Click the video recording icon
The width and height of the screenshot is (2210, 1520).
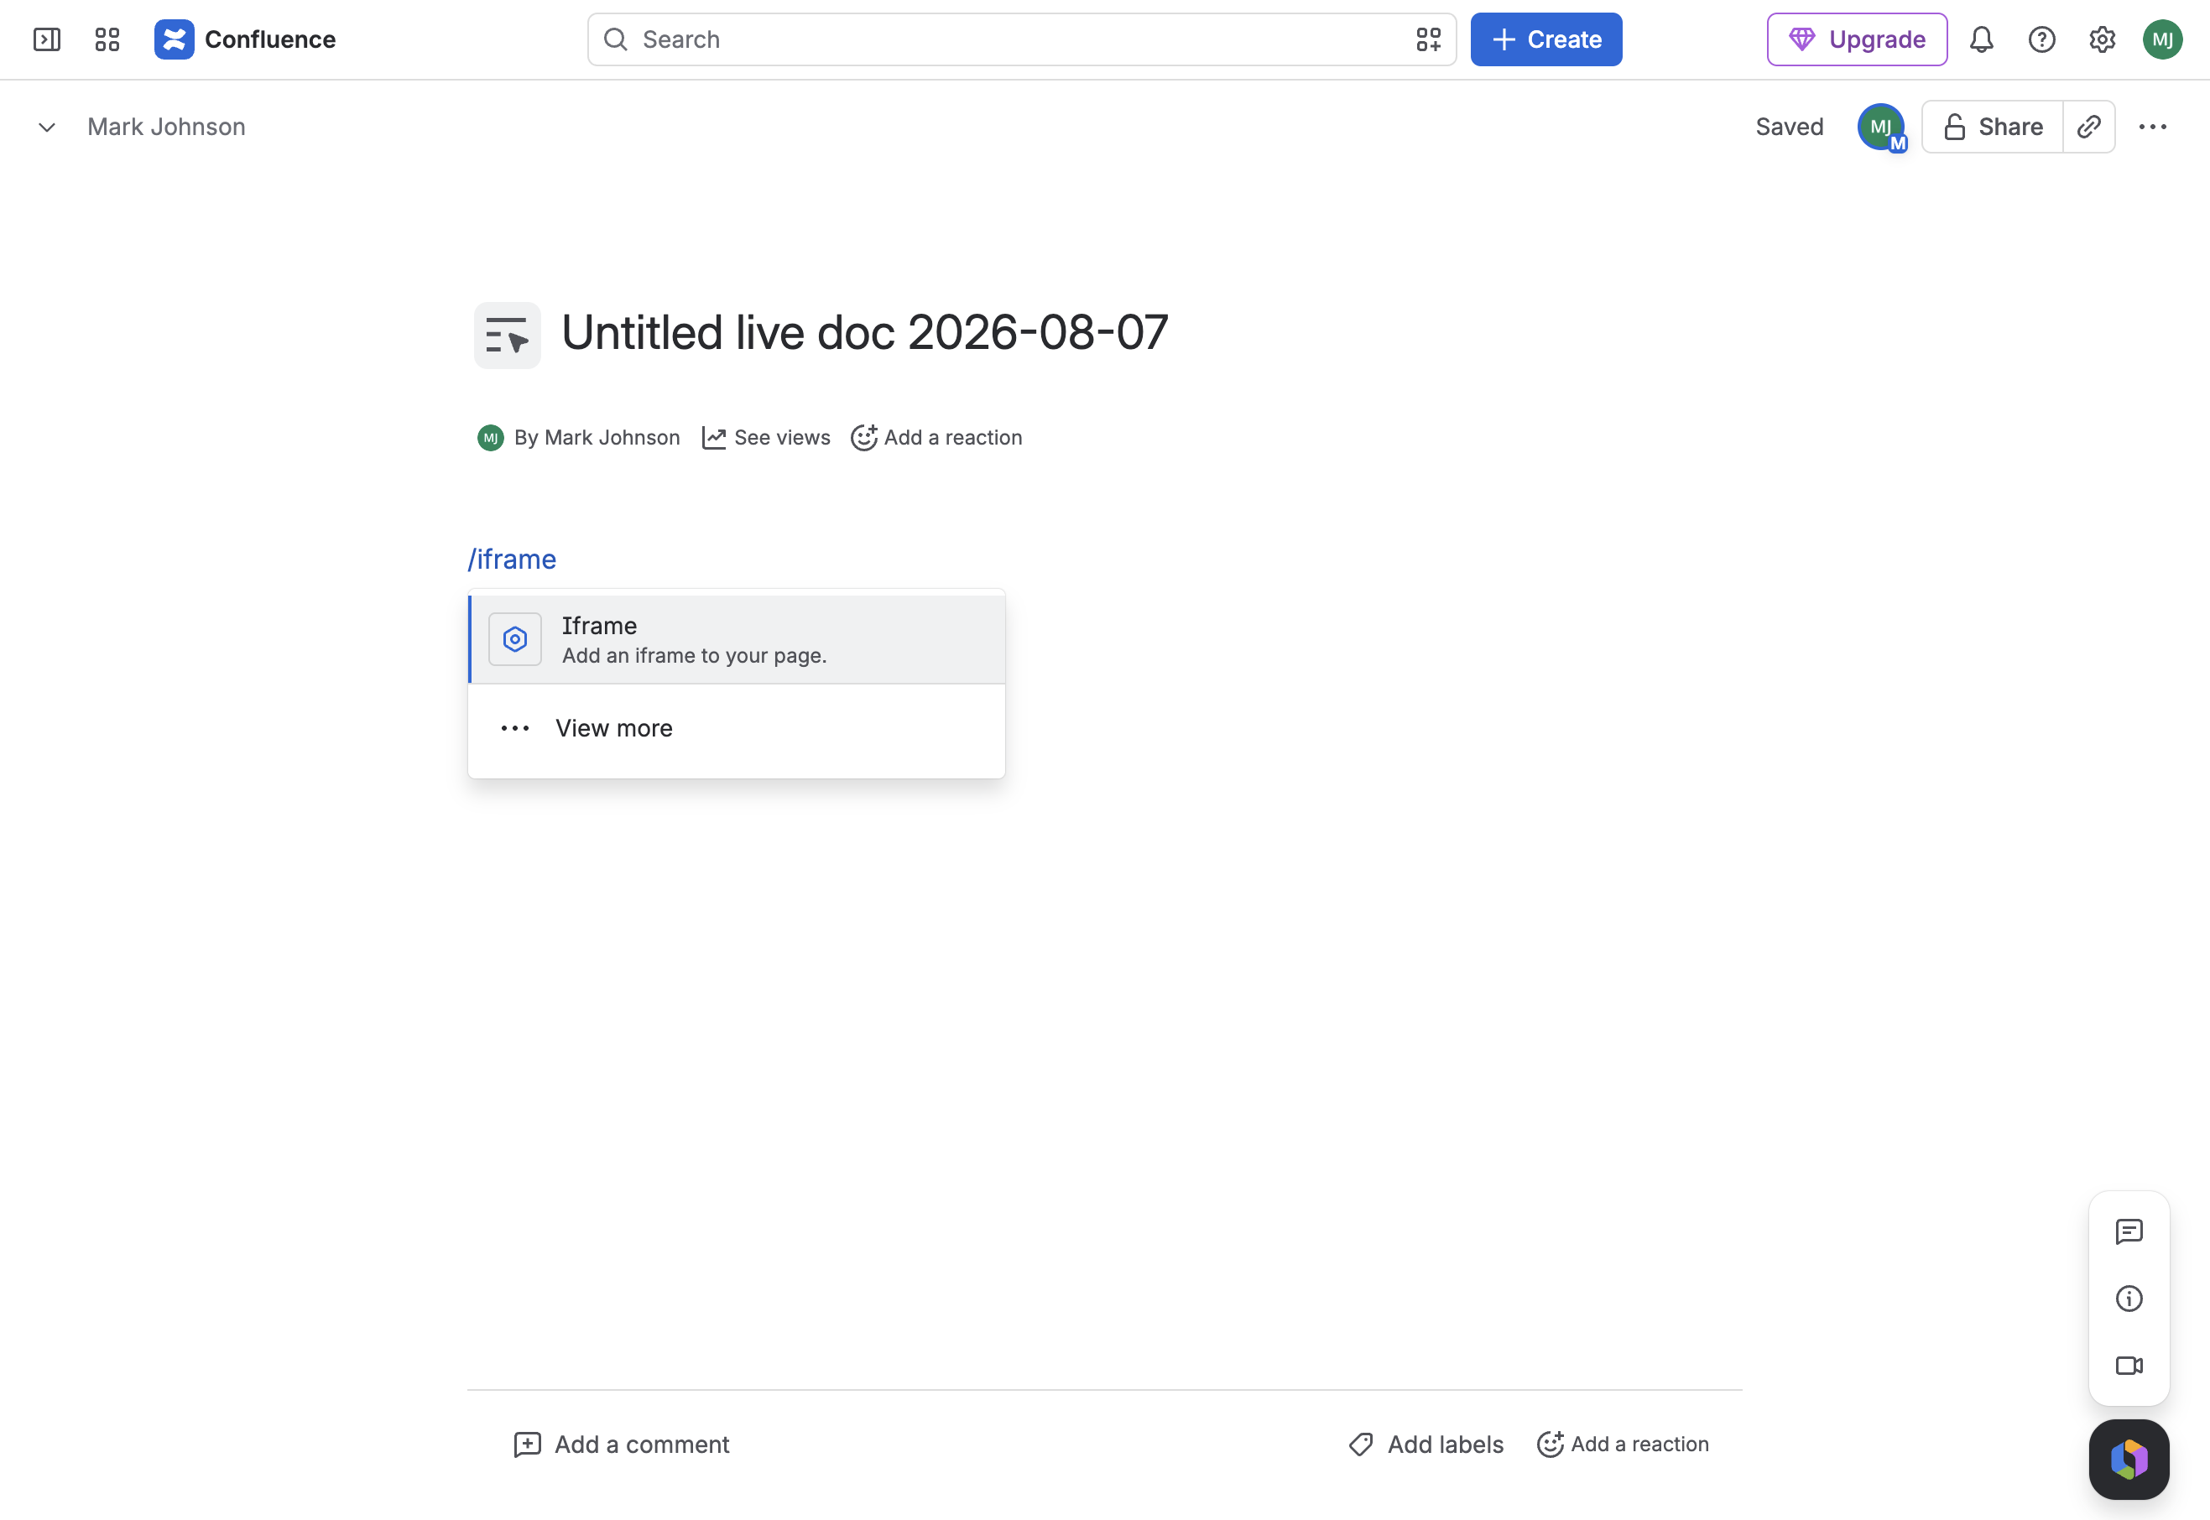(x=2129, y=1366)
